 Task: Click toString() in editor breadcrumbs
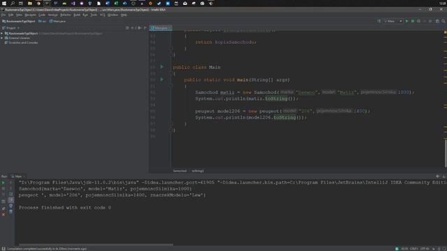pyautogui.click(x=198, y=171)
